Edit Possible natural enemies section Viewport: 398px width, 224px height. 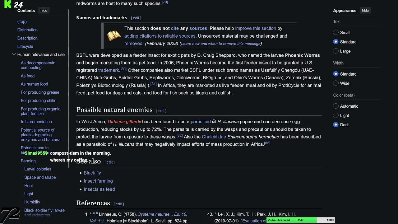[161, 110]
